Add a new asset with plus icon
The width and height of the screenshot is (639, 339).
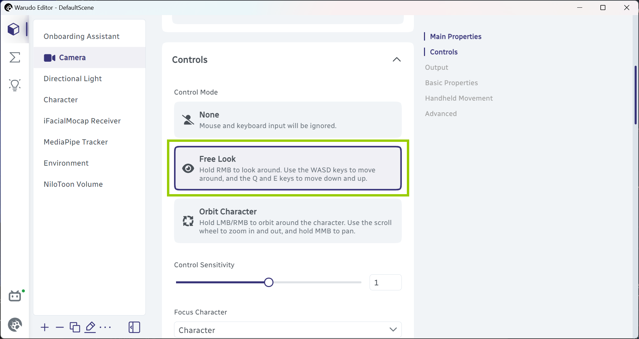pos(45,327)
